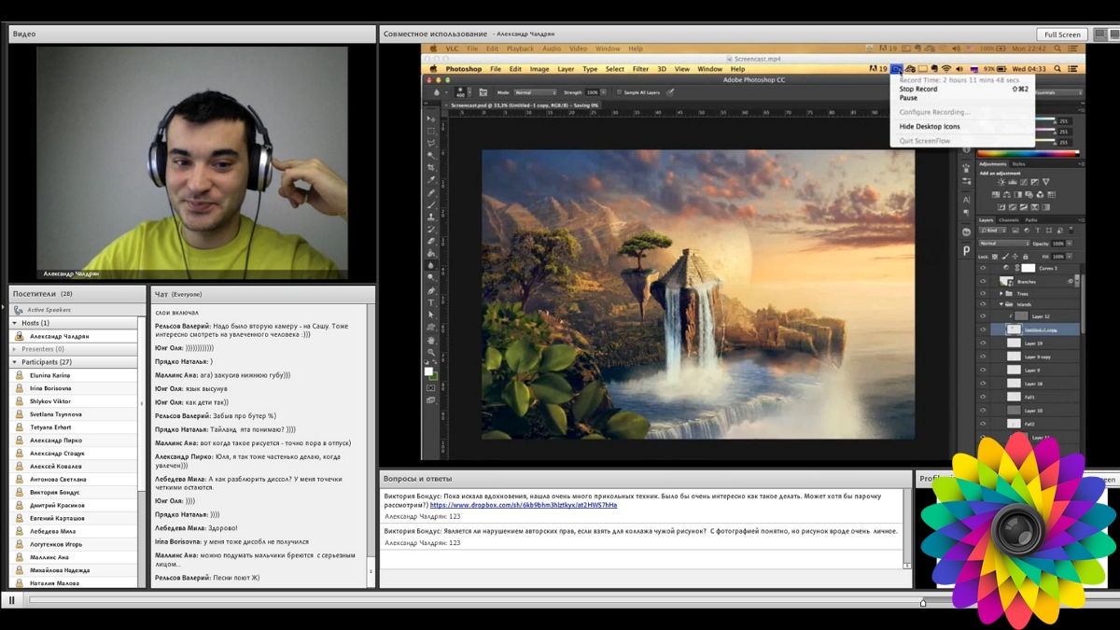Select participant Elunina Karina in attendee list

50,375
